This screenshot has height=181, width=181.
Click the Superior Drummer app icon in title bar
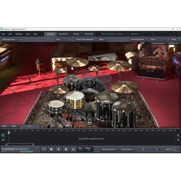tap(2, 29)
